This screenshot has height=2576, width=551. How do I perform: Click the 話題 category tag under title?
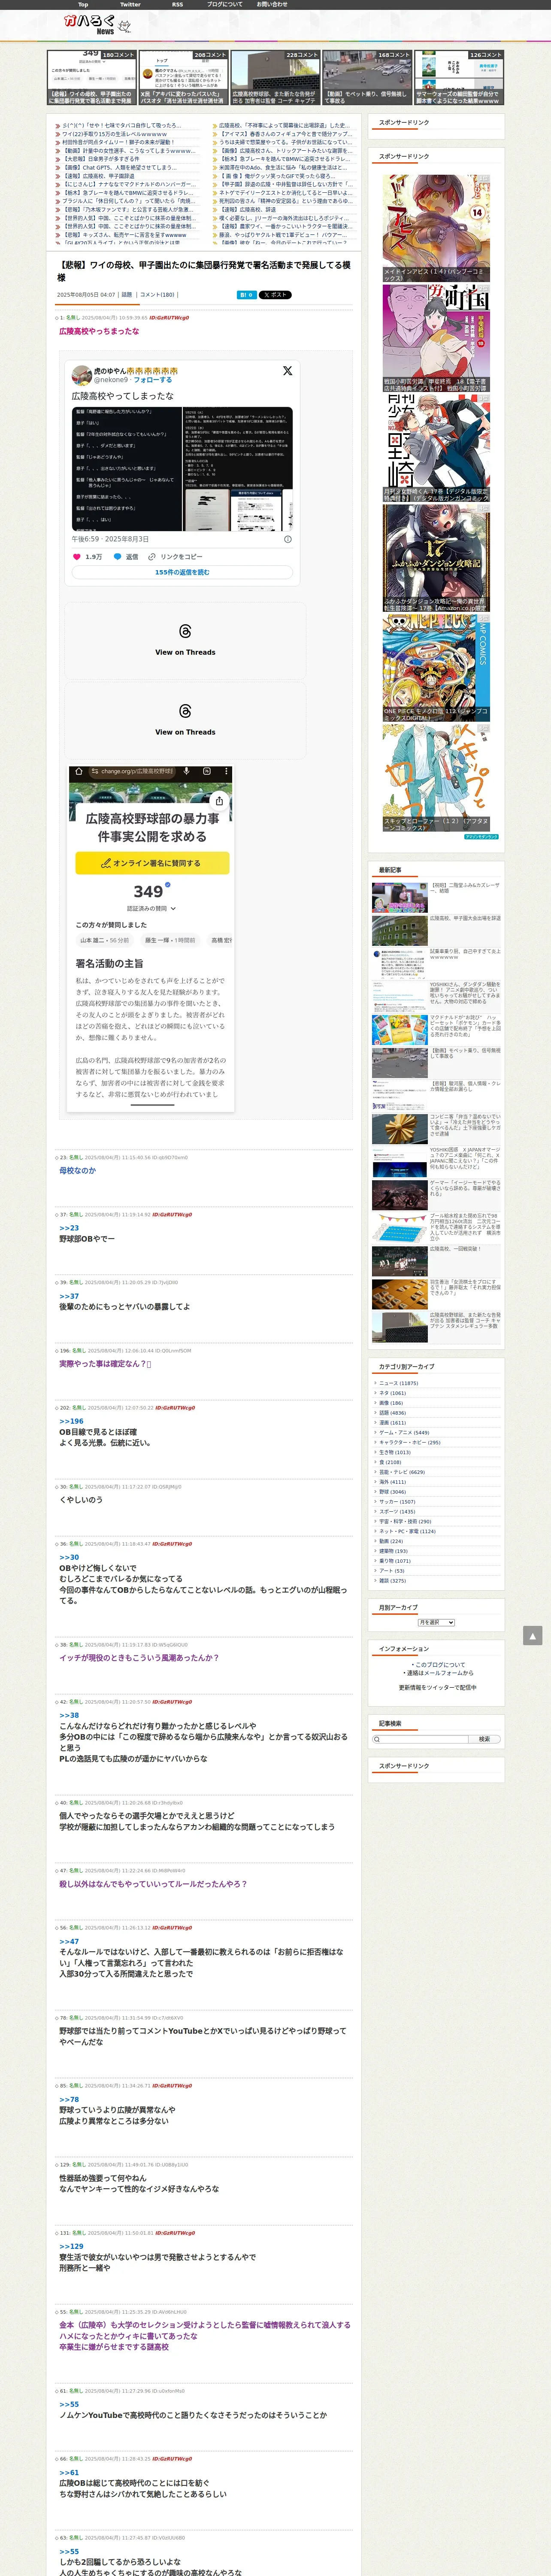coord(127,295)
